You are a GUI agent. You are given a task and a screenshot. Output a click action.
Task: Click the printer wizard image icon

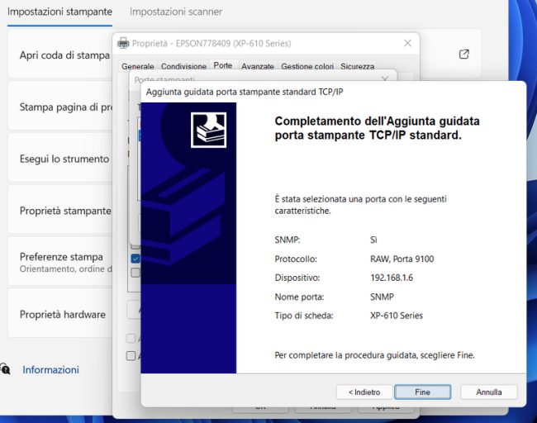[x=208, y=131]
